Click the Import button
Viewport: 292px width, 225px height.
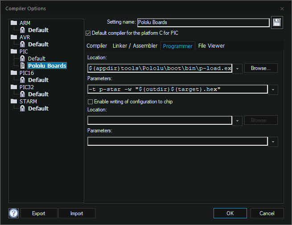point(77,213)
